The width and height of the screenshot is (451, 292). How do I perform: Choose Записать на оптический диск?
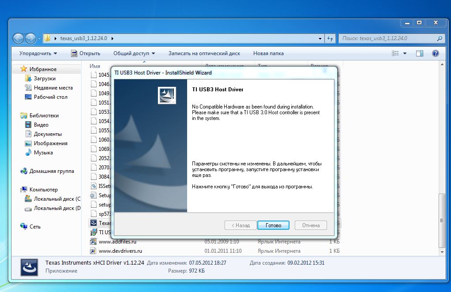coord(204,53)
